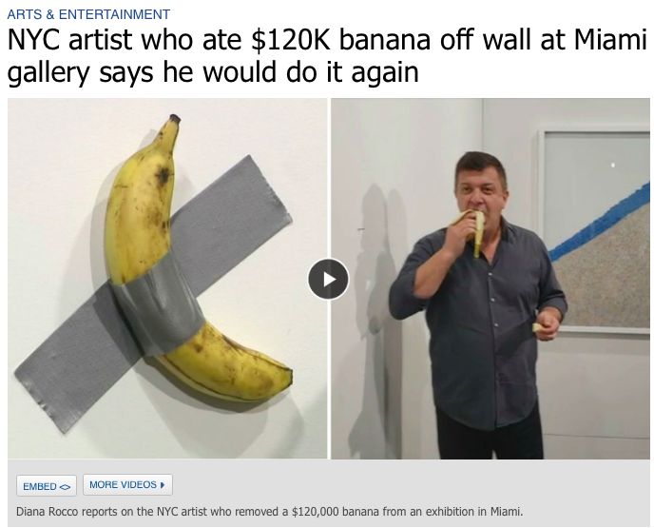The image size is (654, 528).
Task: Click the banana stem tip in left photo
Action: [x=175, y=119]
